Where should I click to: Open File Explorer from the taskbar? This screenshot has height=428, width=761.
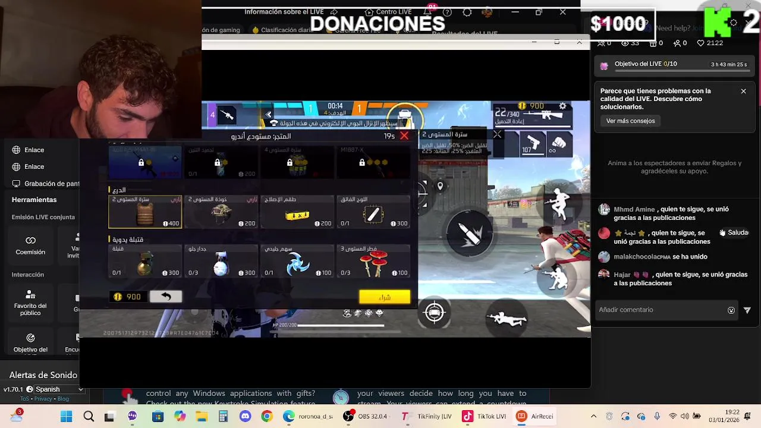tap(202, 417)
